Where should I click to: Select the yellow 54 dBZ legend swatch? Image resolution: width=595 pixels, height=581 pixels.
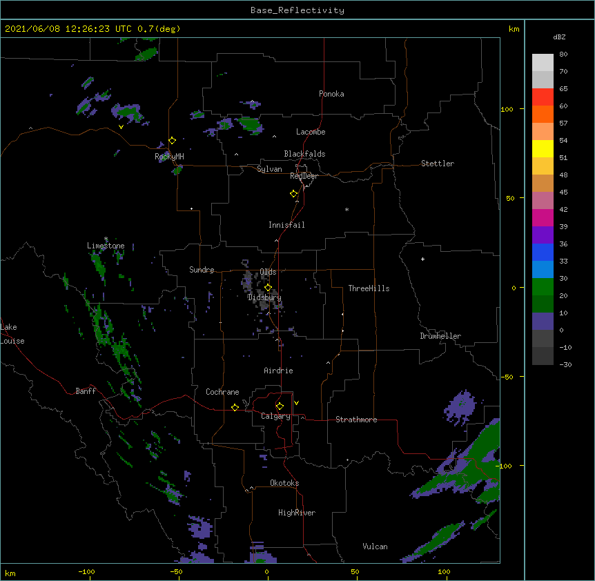click(x=543, y=148)
